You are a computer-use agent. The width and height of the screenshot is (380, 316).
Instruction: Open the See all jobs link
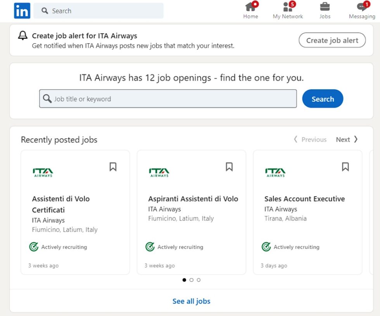coord(191,301)
